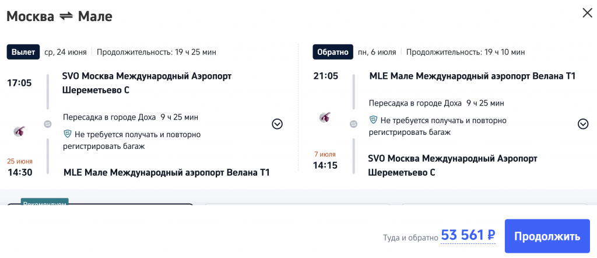Click the Qatar Airways logo on return flight
This screenshot has height=258, width=597.
coord(325,117)
